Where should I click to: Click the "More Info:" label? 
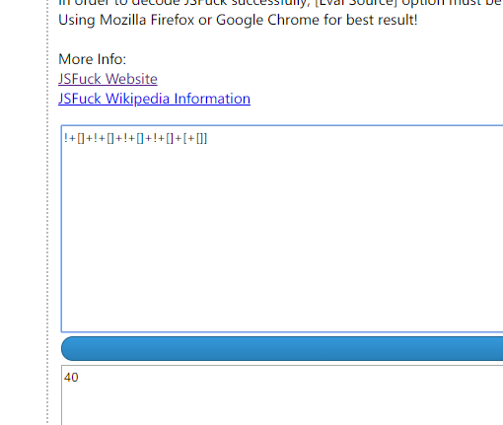92,59
